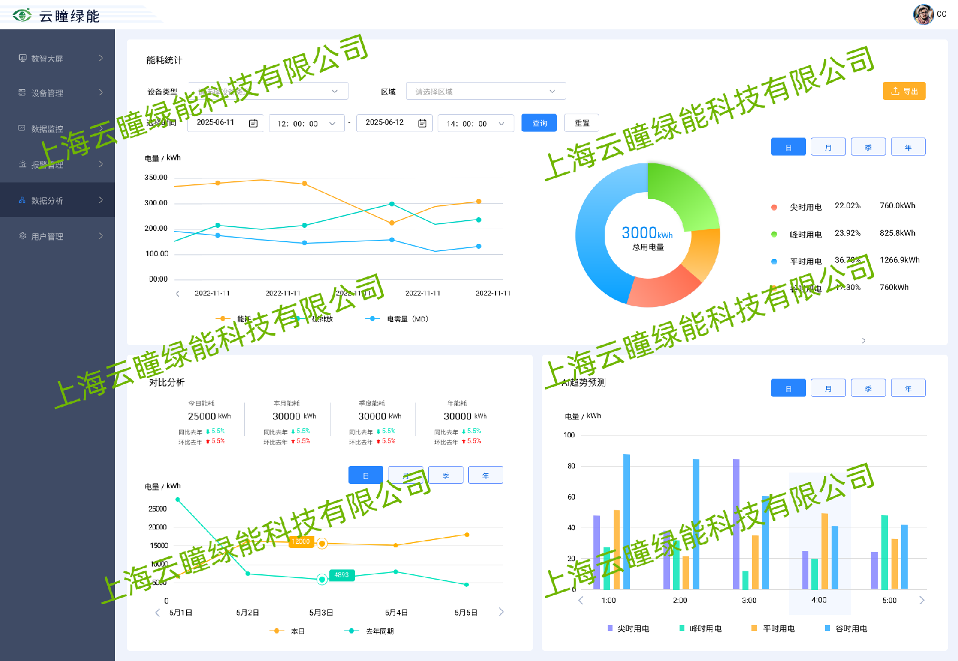Click the blue 查询 button
This screenshot has width=958, height=661.
(x=539, y=123)
